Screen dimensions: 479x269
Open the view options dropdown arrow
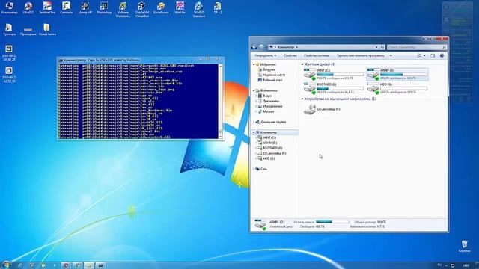[x=424, y=55]
